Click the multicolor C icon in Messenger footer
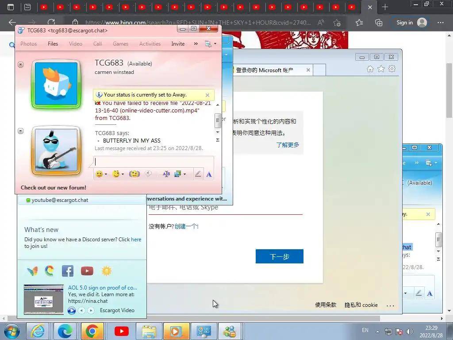Viewport: 453px width, 340px height. coord(50,271)
